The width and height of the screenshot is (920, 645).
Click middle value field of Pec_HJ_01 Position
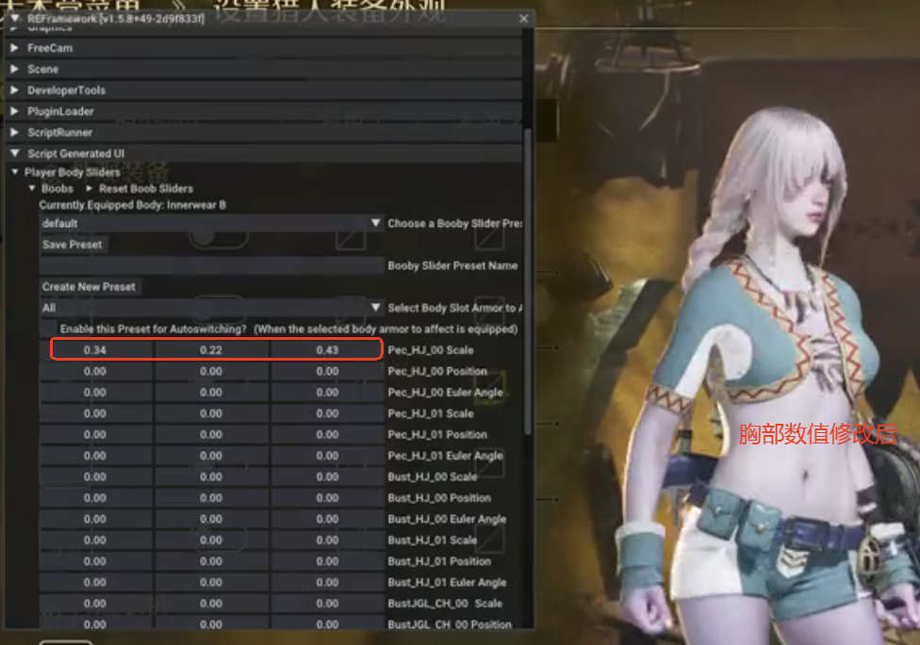[211, 434]
